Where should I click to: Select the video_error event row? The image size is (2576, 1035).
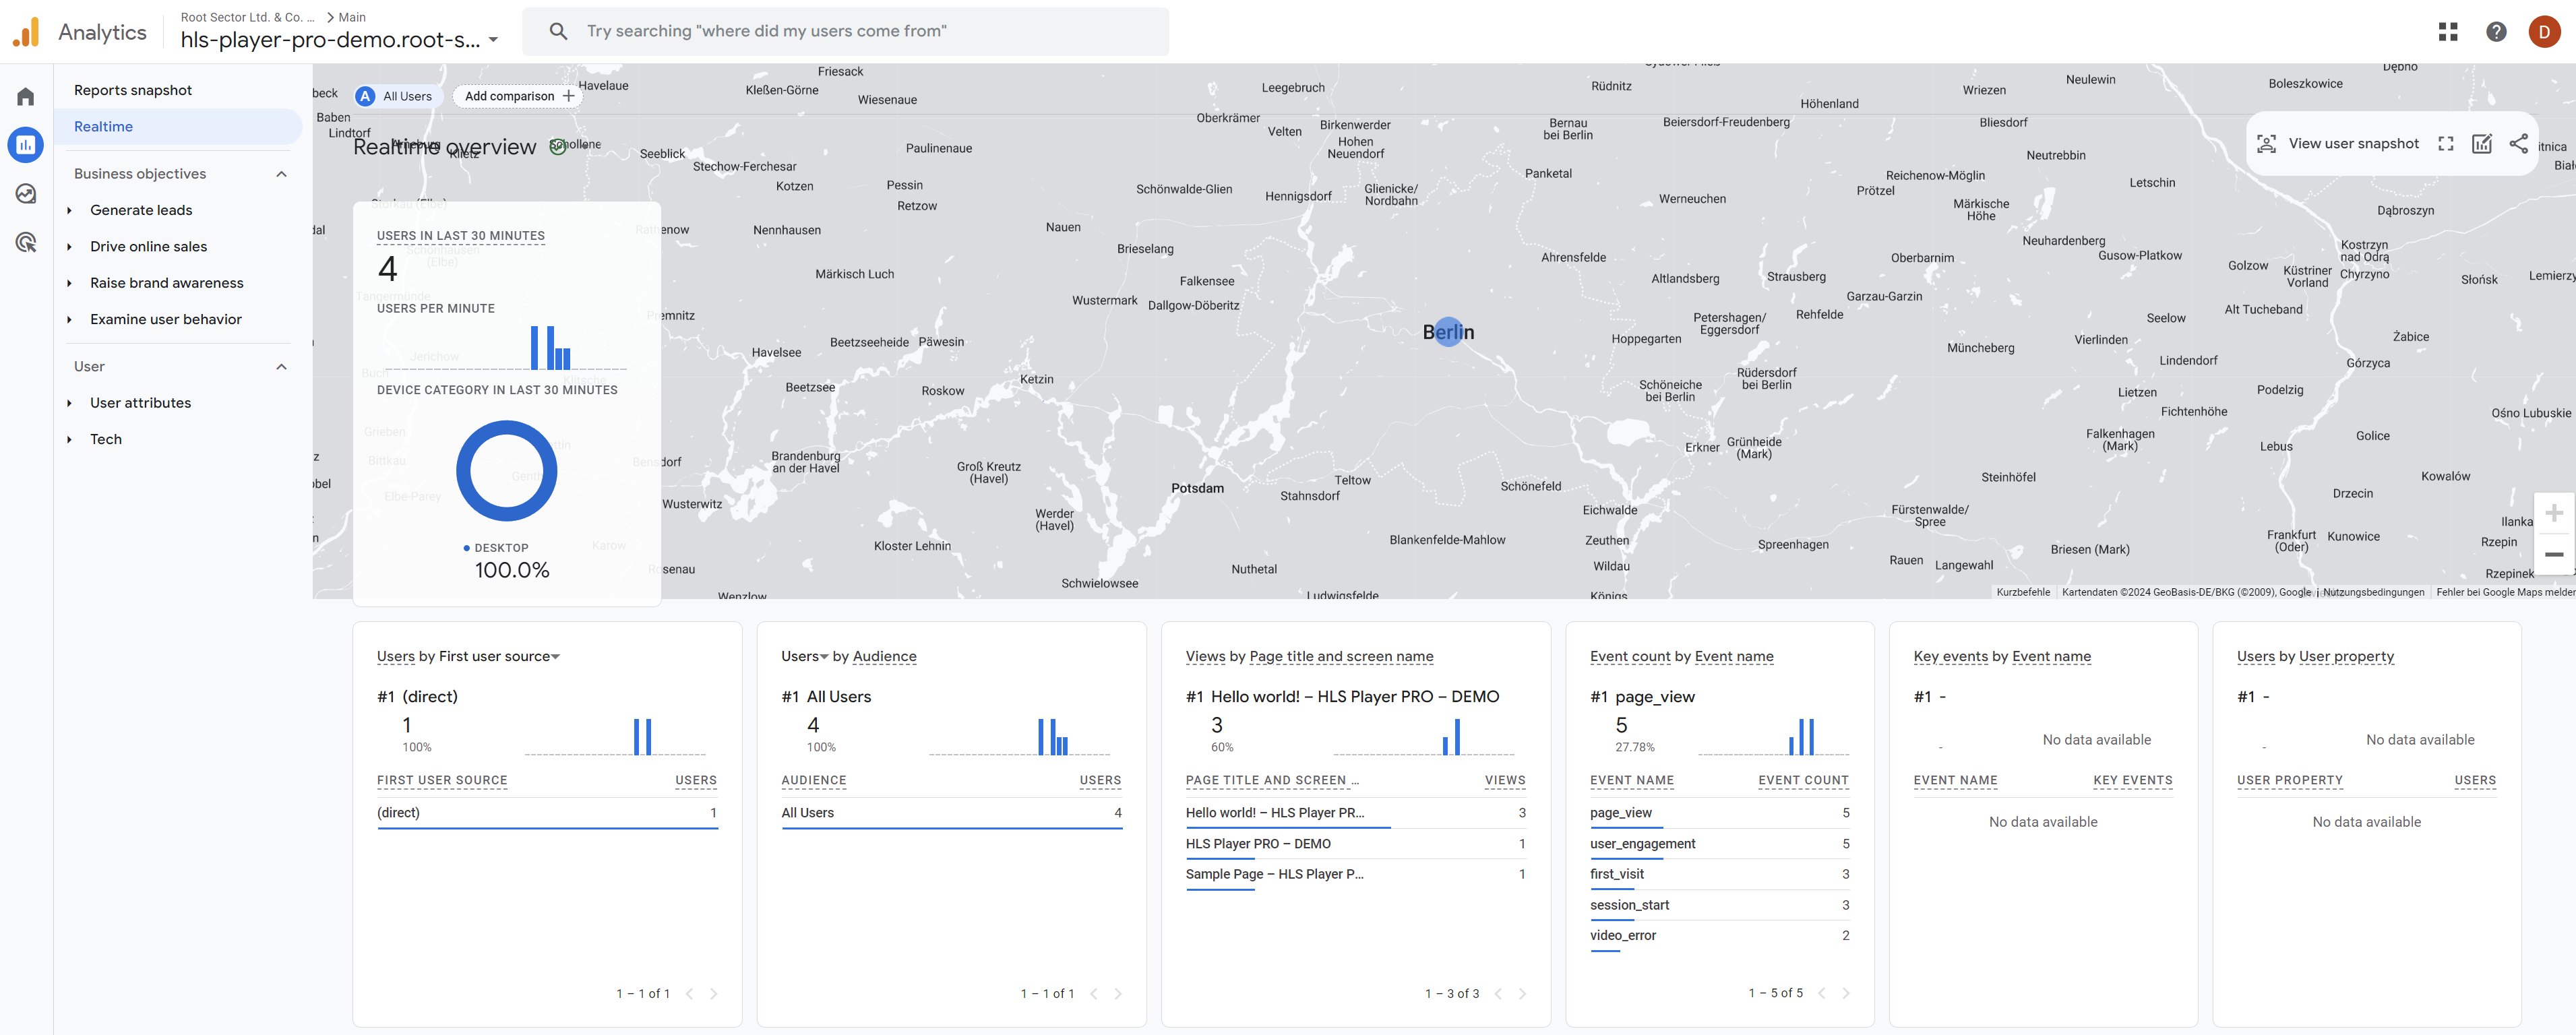pyautogui.click(x=1720, y=936)
